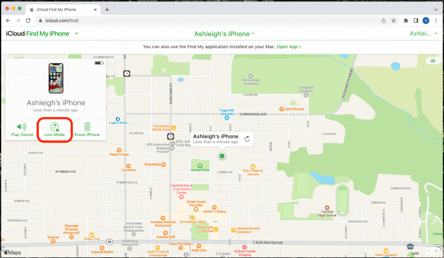Image resolution: width=444 pixels, height=258 pixels.
Task: Toggle the Chrome side panel
Action: tap(415, 20)
